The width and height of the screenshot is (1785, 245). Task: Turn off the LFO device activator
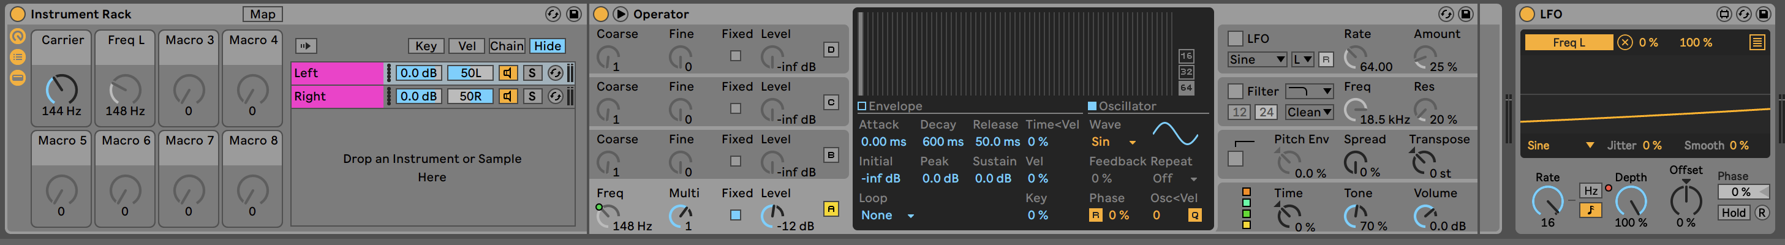[1526, 14]
